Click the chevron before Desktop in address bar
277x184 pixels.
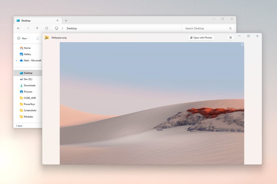coord(62,28)
